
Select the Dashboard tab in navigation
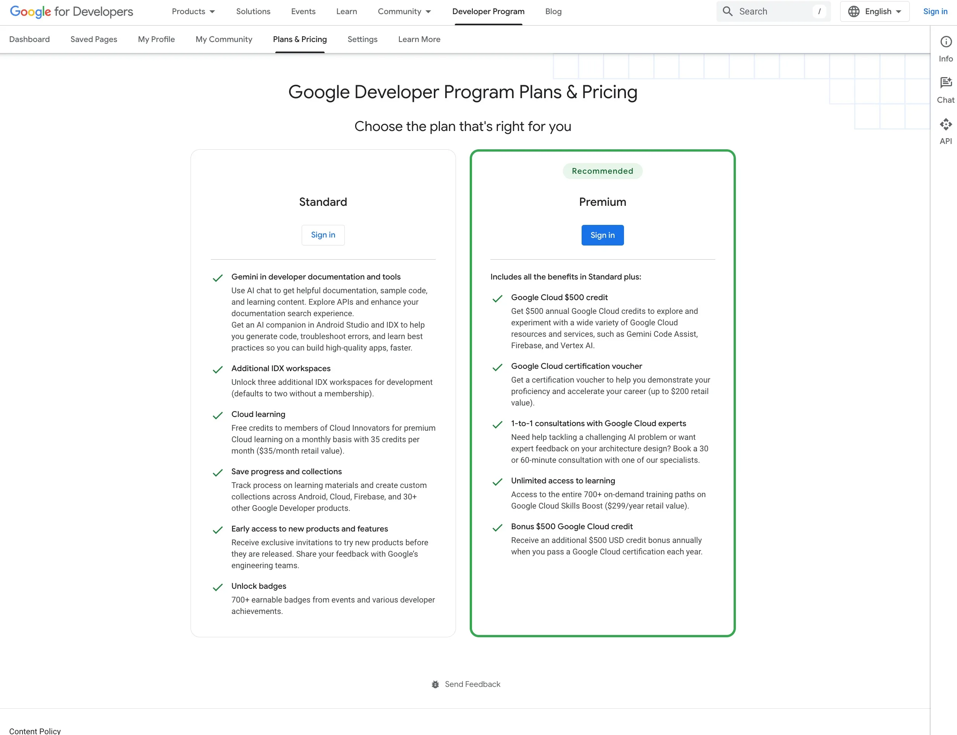tap(29, 39)
